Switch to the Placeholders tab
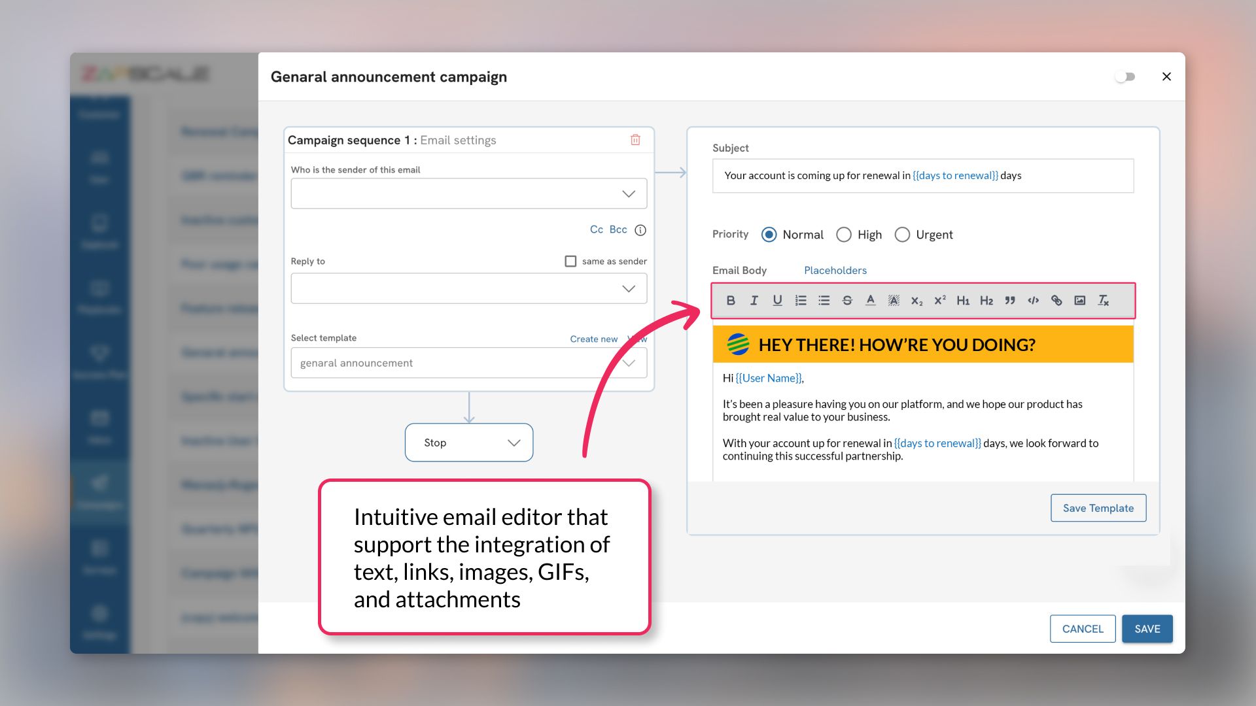 click(835, 270)
